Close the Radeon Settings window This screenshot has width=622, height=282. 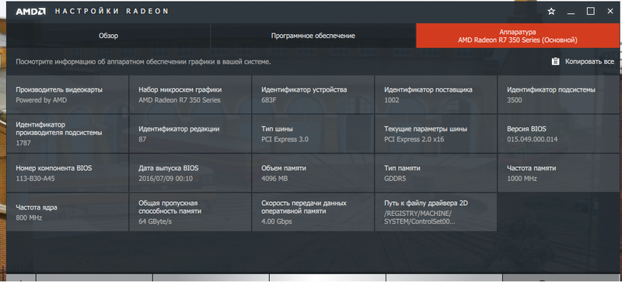pyautogui.click(x=610, y=11)
